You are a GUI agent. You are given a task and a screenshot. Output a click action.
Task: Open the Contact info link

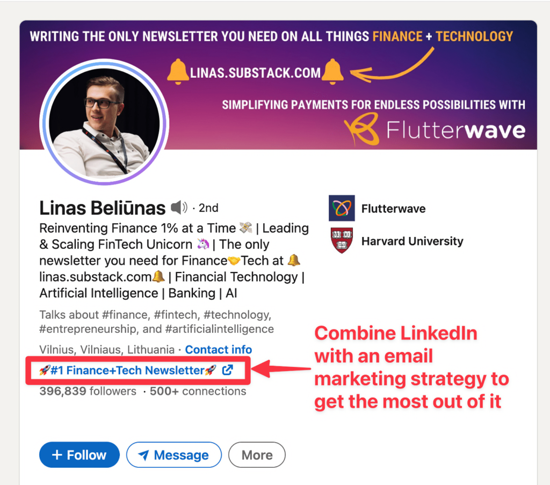click(218, 350)
